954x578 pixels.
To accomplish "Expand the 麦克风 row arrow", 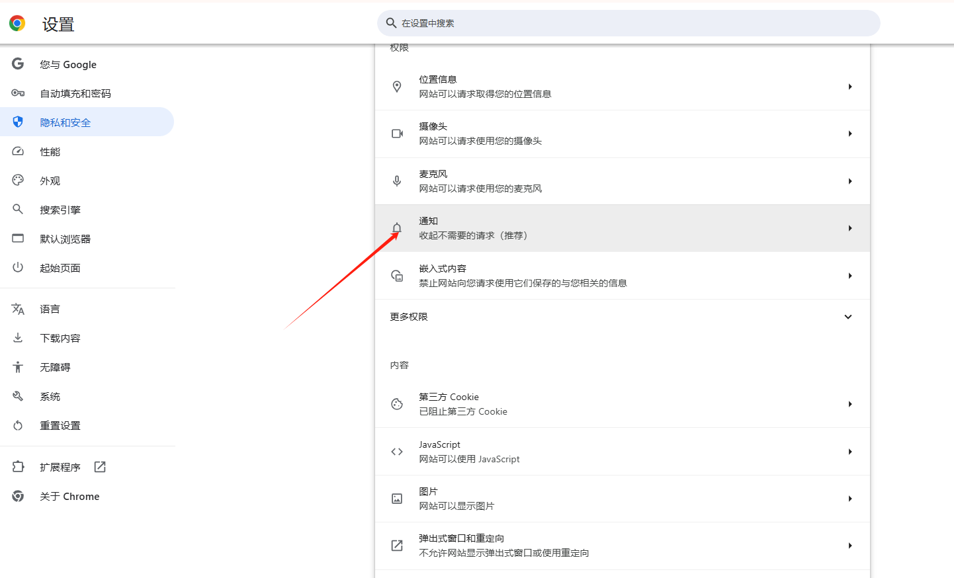I will [x=850, y=181].
